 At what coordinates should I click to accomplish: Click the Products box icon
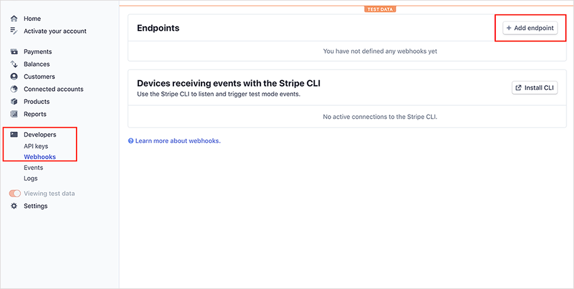14,102
